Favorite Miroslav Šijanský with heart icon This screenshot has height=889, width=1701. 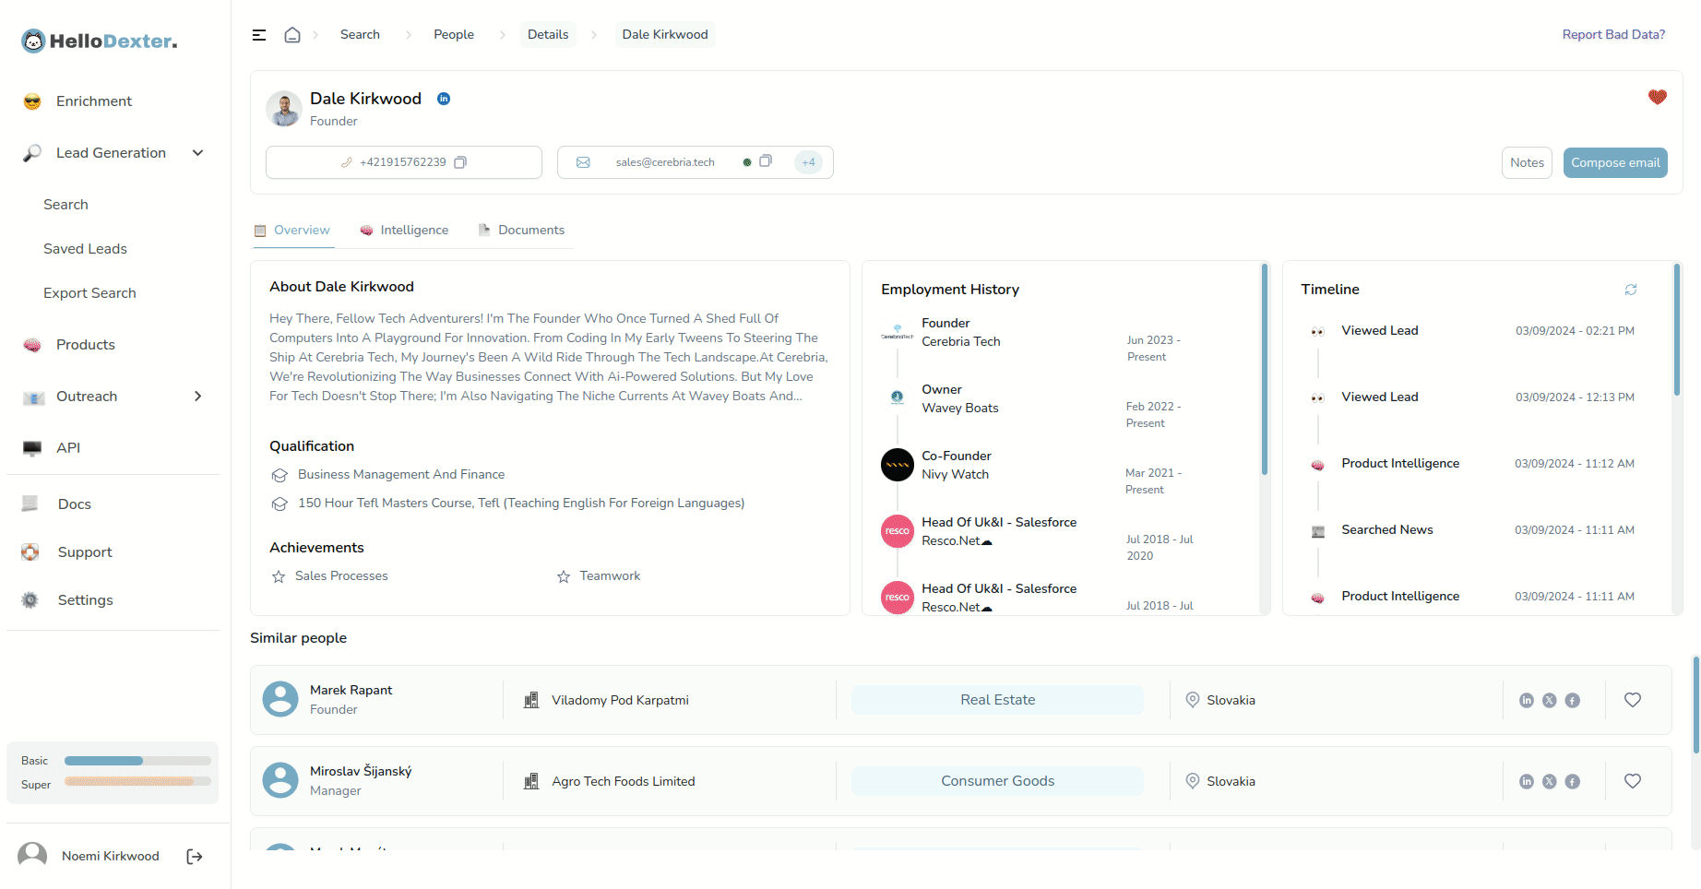coord(1633,781)
